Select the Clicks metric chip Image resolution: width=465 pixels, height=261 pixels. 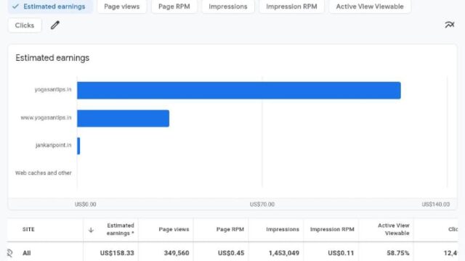pos(25,25)
